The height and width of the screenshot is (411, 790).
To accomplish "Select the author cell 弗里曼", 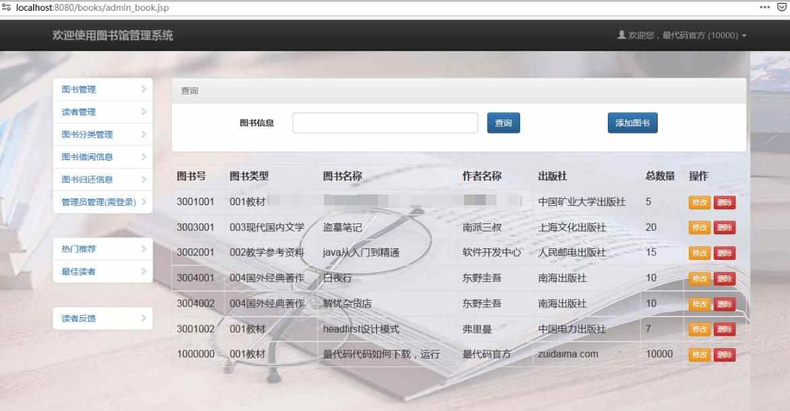I will click(476, 329).
